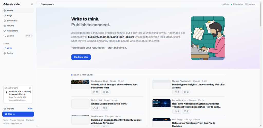Open the Sitemap footer link

pyautogui.click(x=21, y=120)
